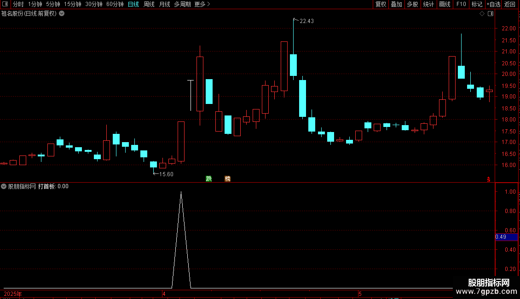Click the 叠加 overlay button

(x=397, y=4)
